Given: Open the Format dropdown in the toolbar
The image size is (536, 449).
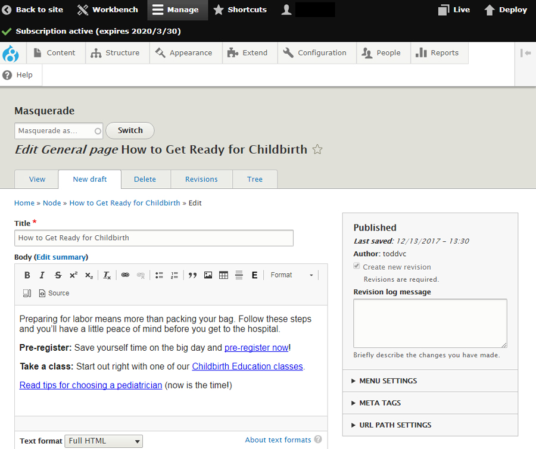Looking at the screenshot, I should pos(291,275).
